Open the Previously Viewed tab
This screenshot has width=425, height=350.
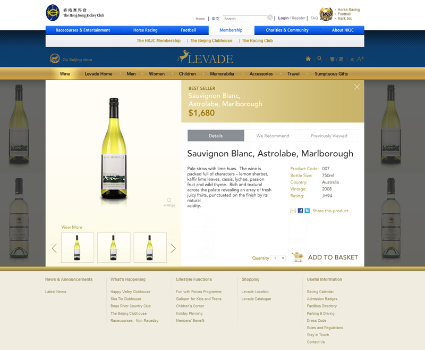pos(329,136)
